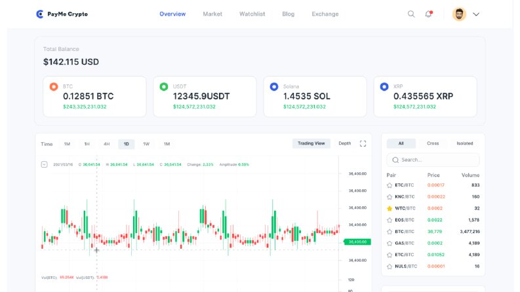Click the green current price marker on axis
The image size is (520, 292).
(x=357, y=242)
